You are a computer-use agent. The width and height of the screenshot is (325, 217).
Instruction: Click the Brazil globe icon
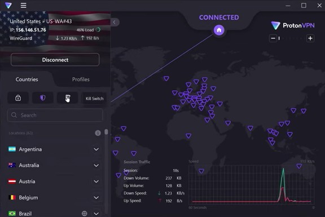tap(85, 214)
